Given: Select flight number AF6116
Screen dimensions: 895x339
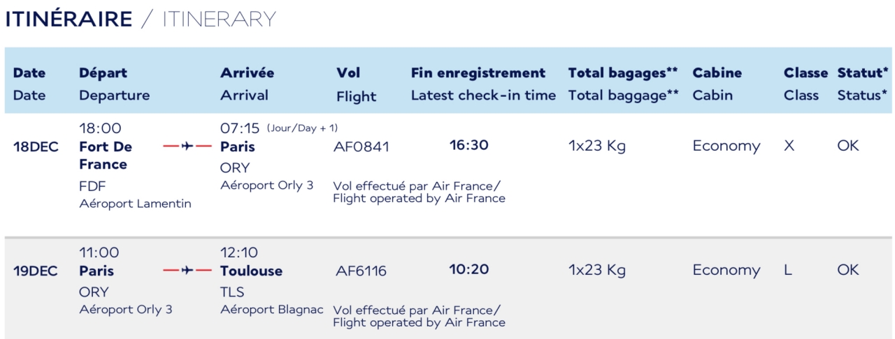Looking at the screenshot, I should click(361, 271).
